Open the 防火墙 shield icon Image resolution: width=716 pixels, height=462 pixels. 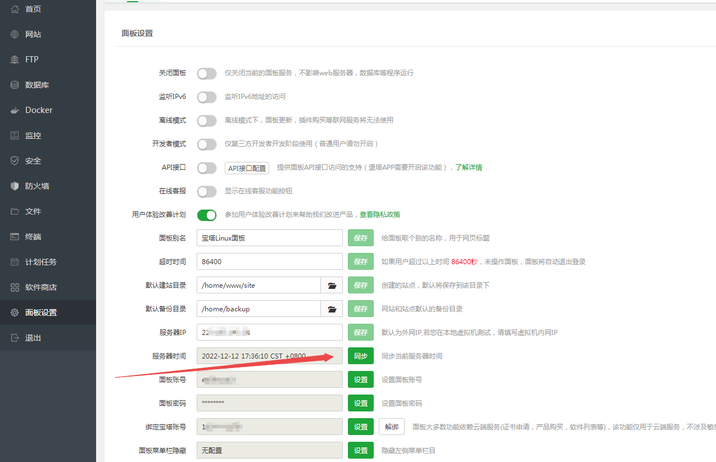15,186
